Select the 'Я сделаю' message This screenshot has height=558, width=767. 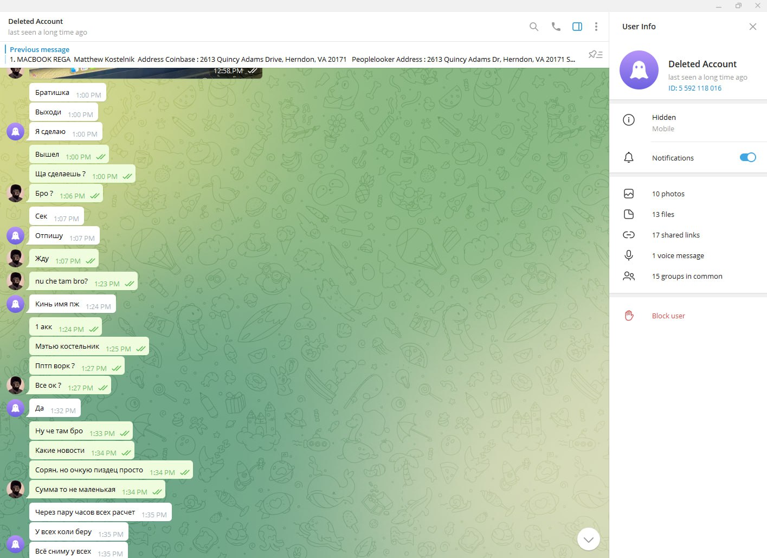point(66,132)
